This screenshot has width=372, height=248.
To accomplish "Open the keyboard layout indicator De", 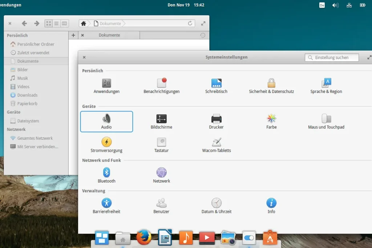I will pos(322,5).
